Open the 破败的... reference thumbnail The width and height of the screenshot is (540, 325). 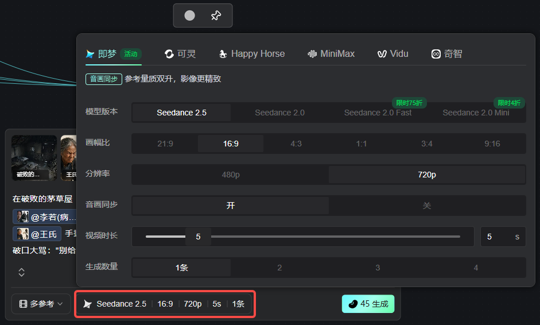(34, 158)
